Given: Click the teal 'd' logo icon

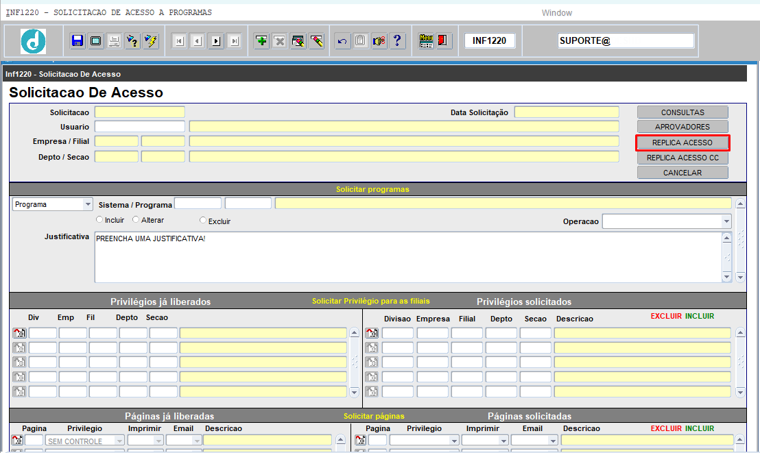Looking at the screenshot, I should (33, 41).
